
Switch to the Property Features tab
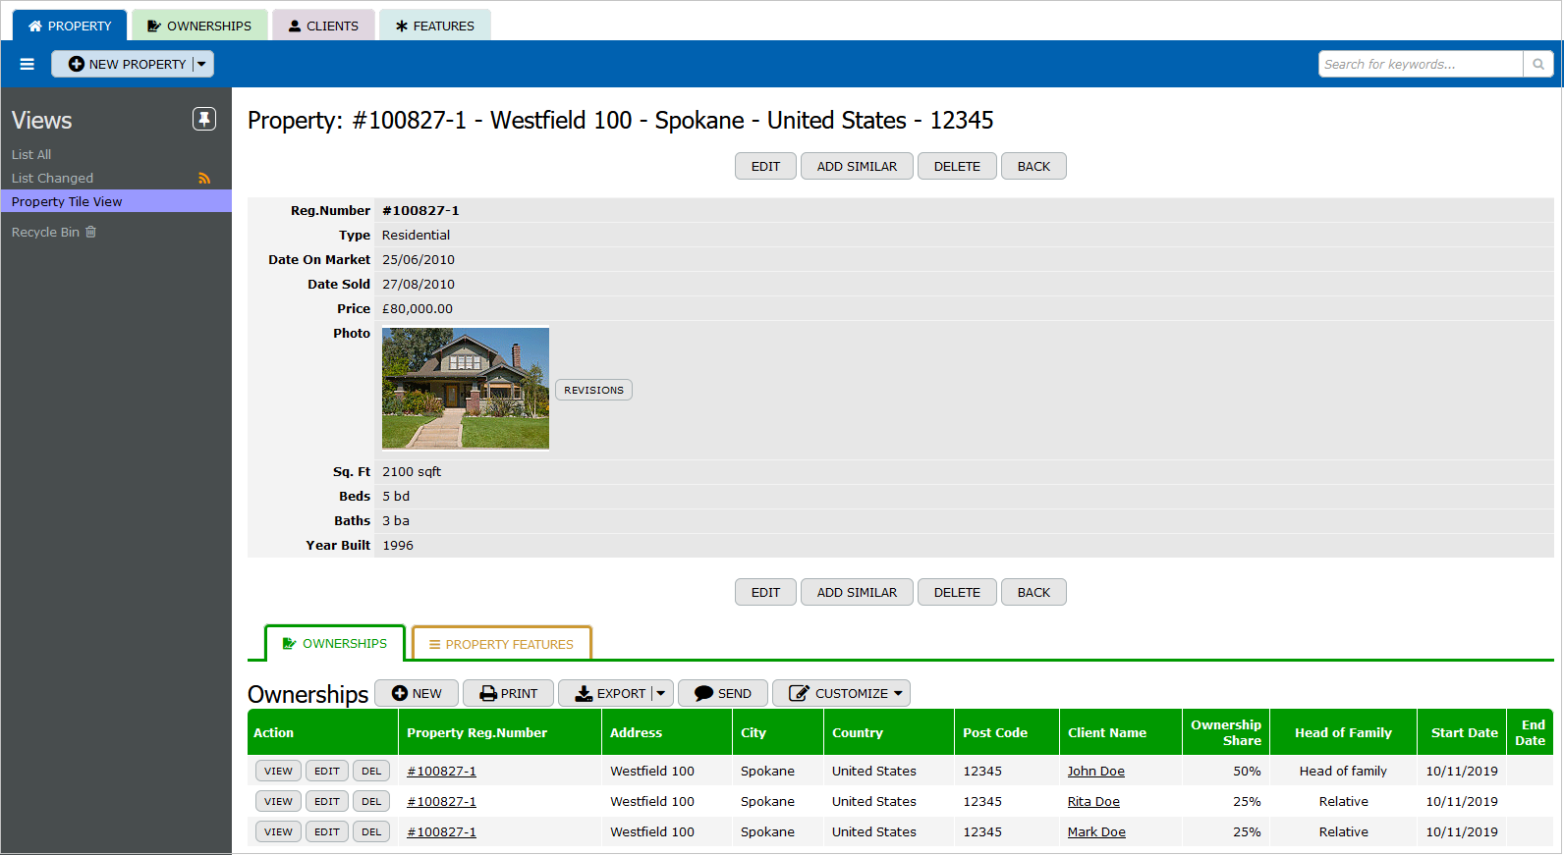pyautogui.click(x=501, y=644)
